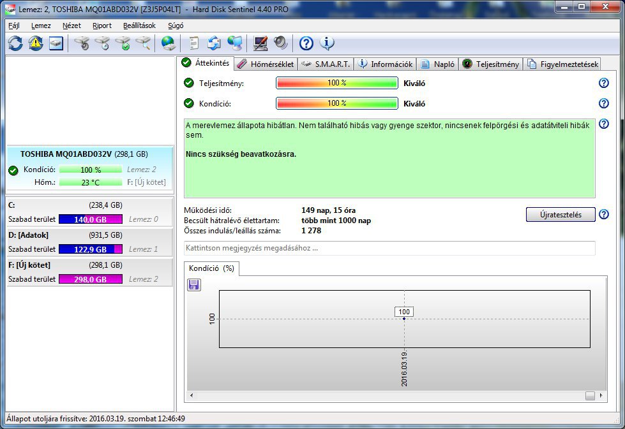Screen dimensions: 625x429
Task: Click the globe with disk toolbar icon
Action: tap(168, 43)
